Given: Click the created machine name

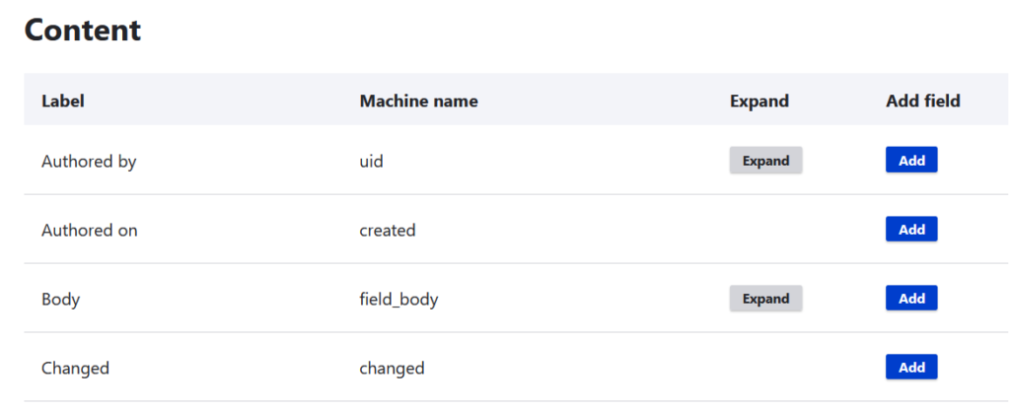Looking at the screenshot, I should 388,231.
